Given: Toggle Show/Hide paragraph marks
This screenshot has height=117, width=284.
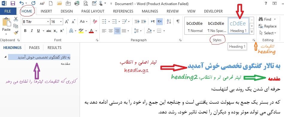Looking at the screenshot, I should coord(178,21).
